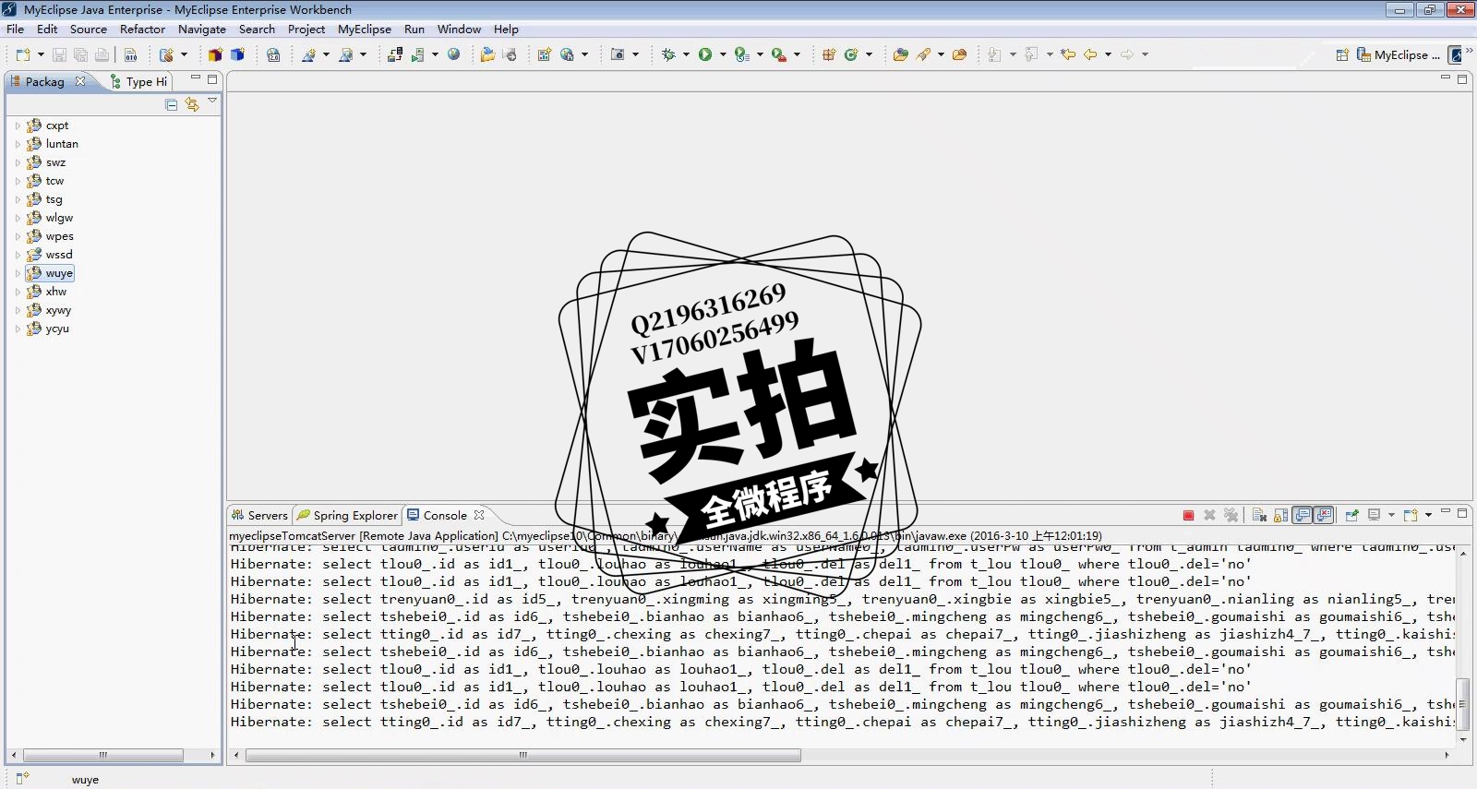
Task: Open the Display Selected Console dropdown
Action: (x=1391, y=516)
